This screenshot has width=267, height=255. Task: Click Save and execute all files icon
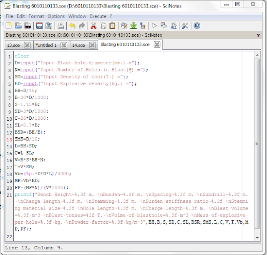174,26
